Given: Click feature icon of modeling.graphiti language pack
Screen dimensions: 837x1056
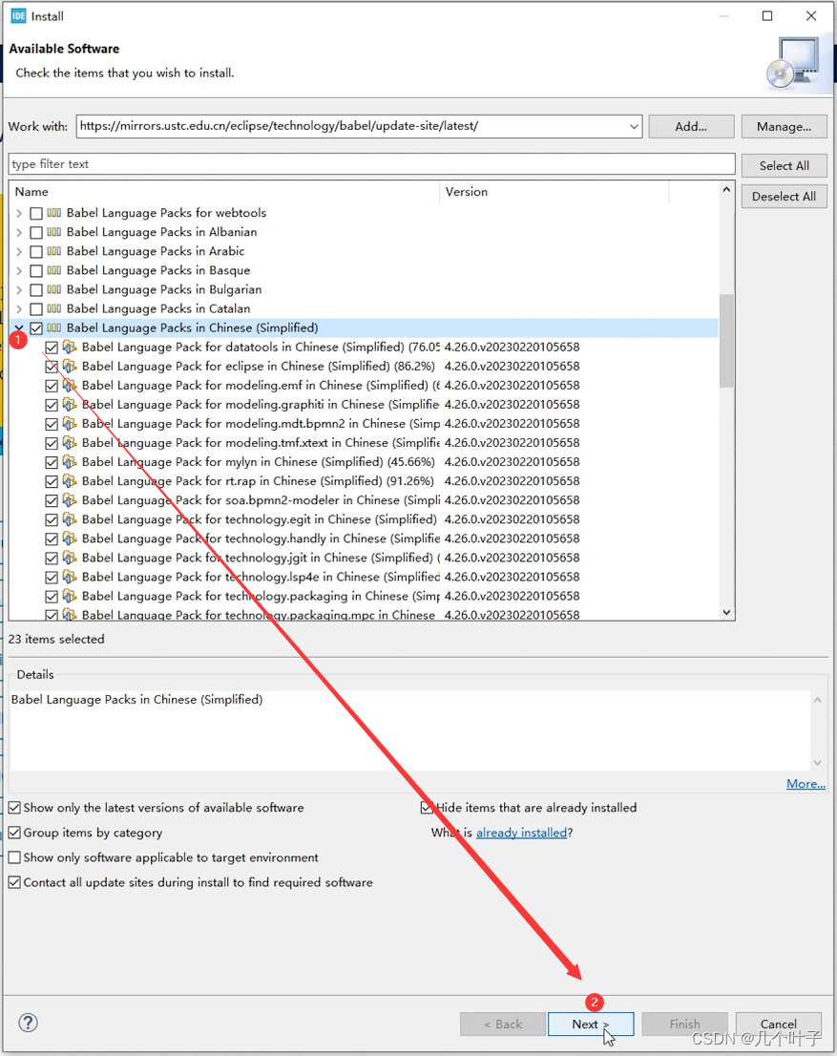Looking at the screenshot, I should [70, 404].
